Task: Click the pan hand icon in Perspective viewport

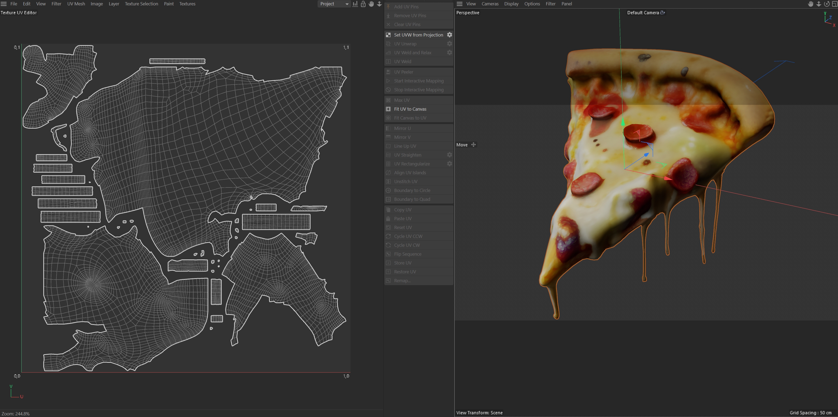Action: pos(811,4)
